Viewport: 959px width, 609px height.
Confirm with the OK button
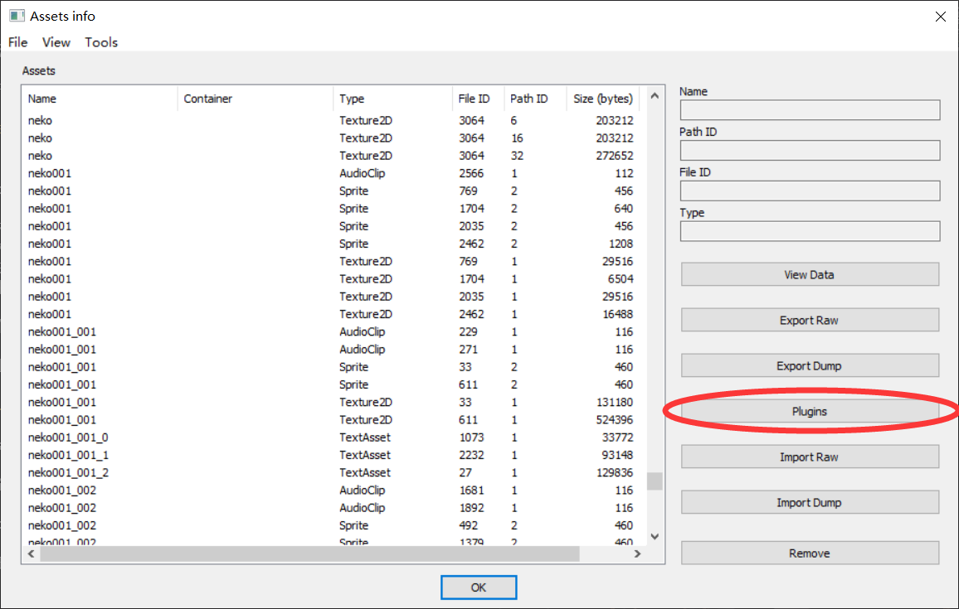click(479, 587)
